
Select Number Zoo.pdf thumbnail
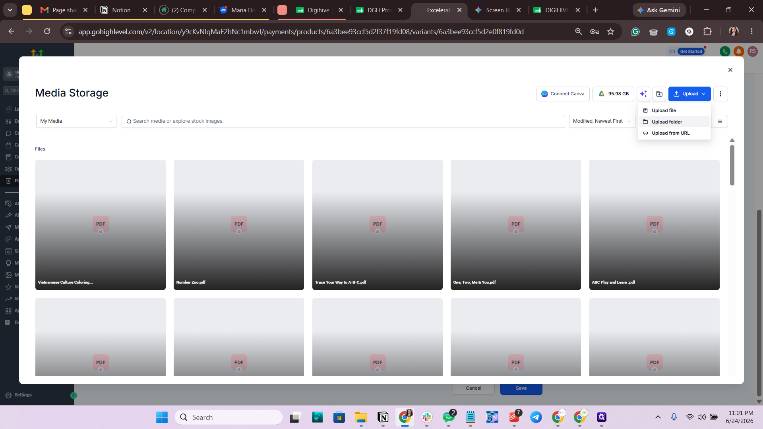239,225
